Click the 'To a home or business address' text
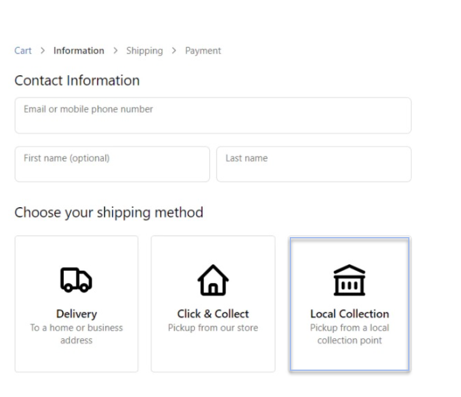 coord(76,334)
